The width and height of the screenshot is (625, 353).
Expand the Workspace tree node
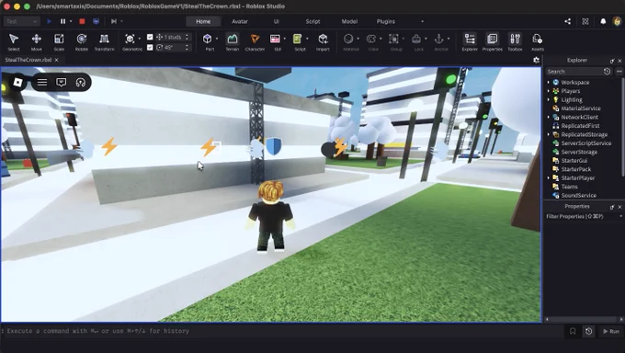point(549,82)
